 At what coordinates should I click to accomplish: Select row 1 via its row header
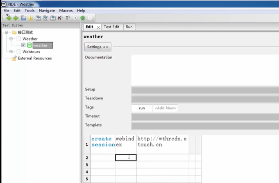click(x=87, y=144)
